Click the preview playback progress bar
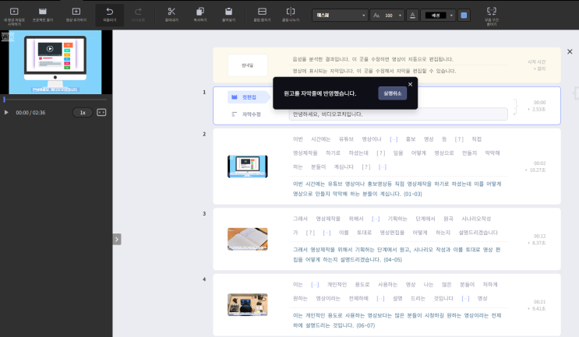This screenshot has width=579, height=337. [55, 100]
